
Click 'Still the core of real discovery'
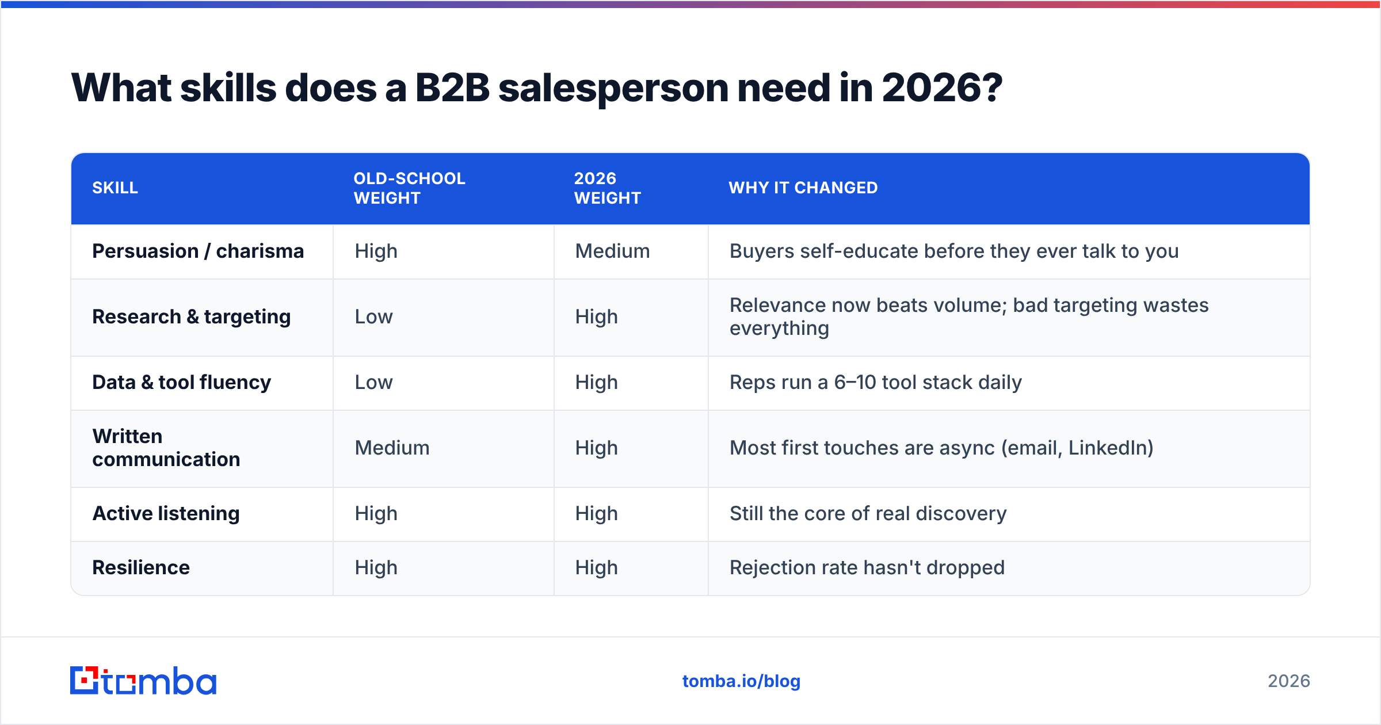coord(868,514)
